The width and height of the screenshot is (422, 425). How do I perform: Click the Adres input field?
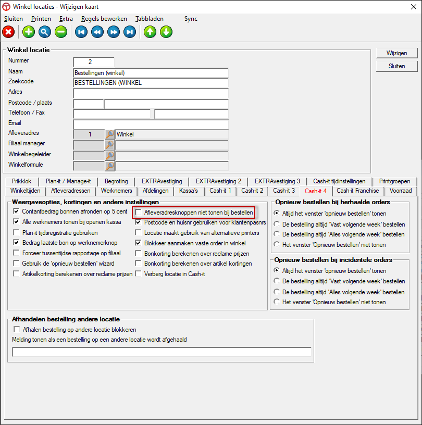click(151, 93)
